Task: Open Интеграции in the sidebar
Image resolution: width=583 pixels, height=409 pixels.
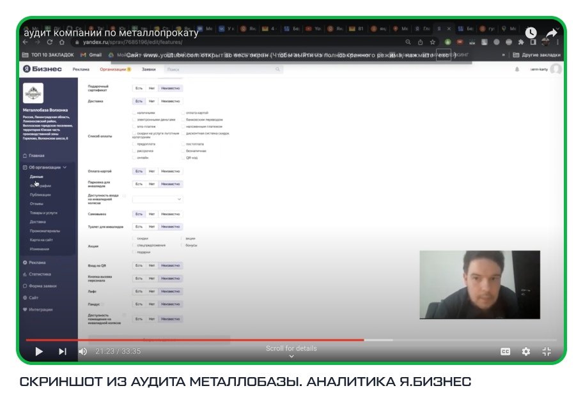Action: [x=38, y=309]
